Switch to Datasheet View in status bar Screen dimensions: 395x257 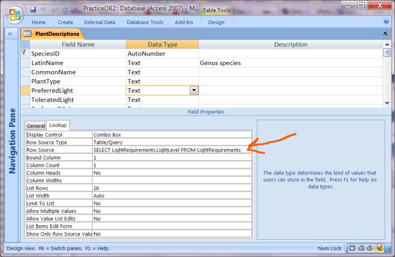[352, 248]
